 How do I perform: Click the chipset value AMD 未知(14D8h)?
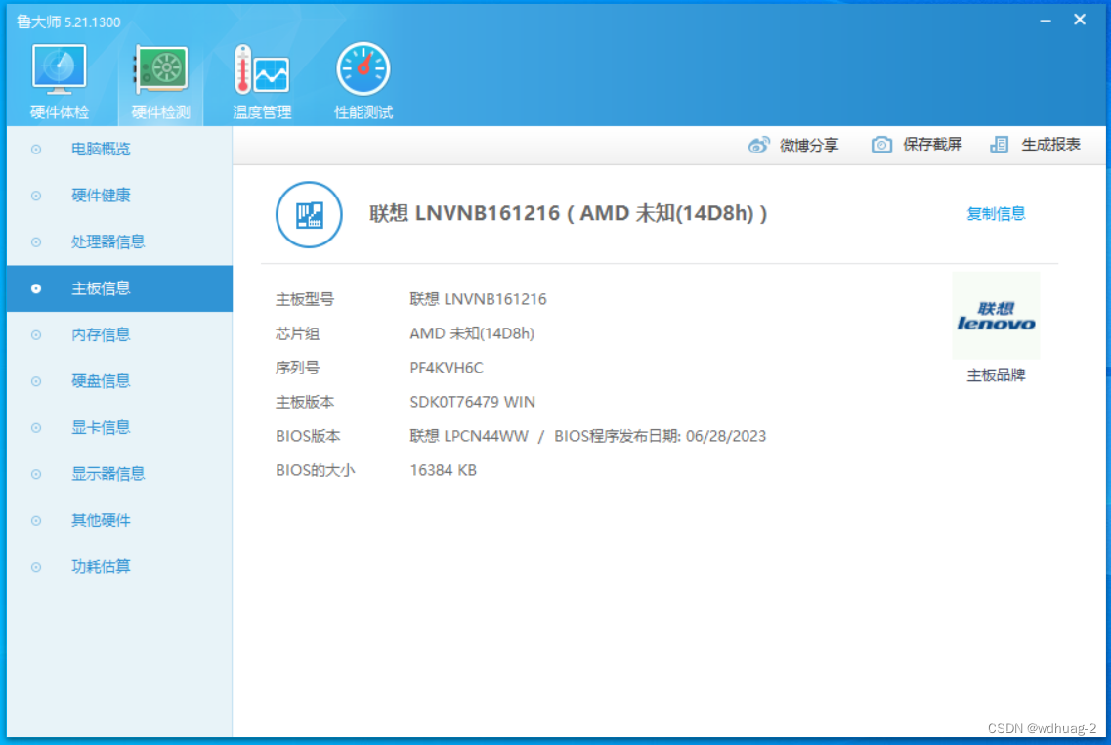[472, 333]
